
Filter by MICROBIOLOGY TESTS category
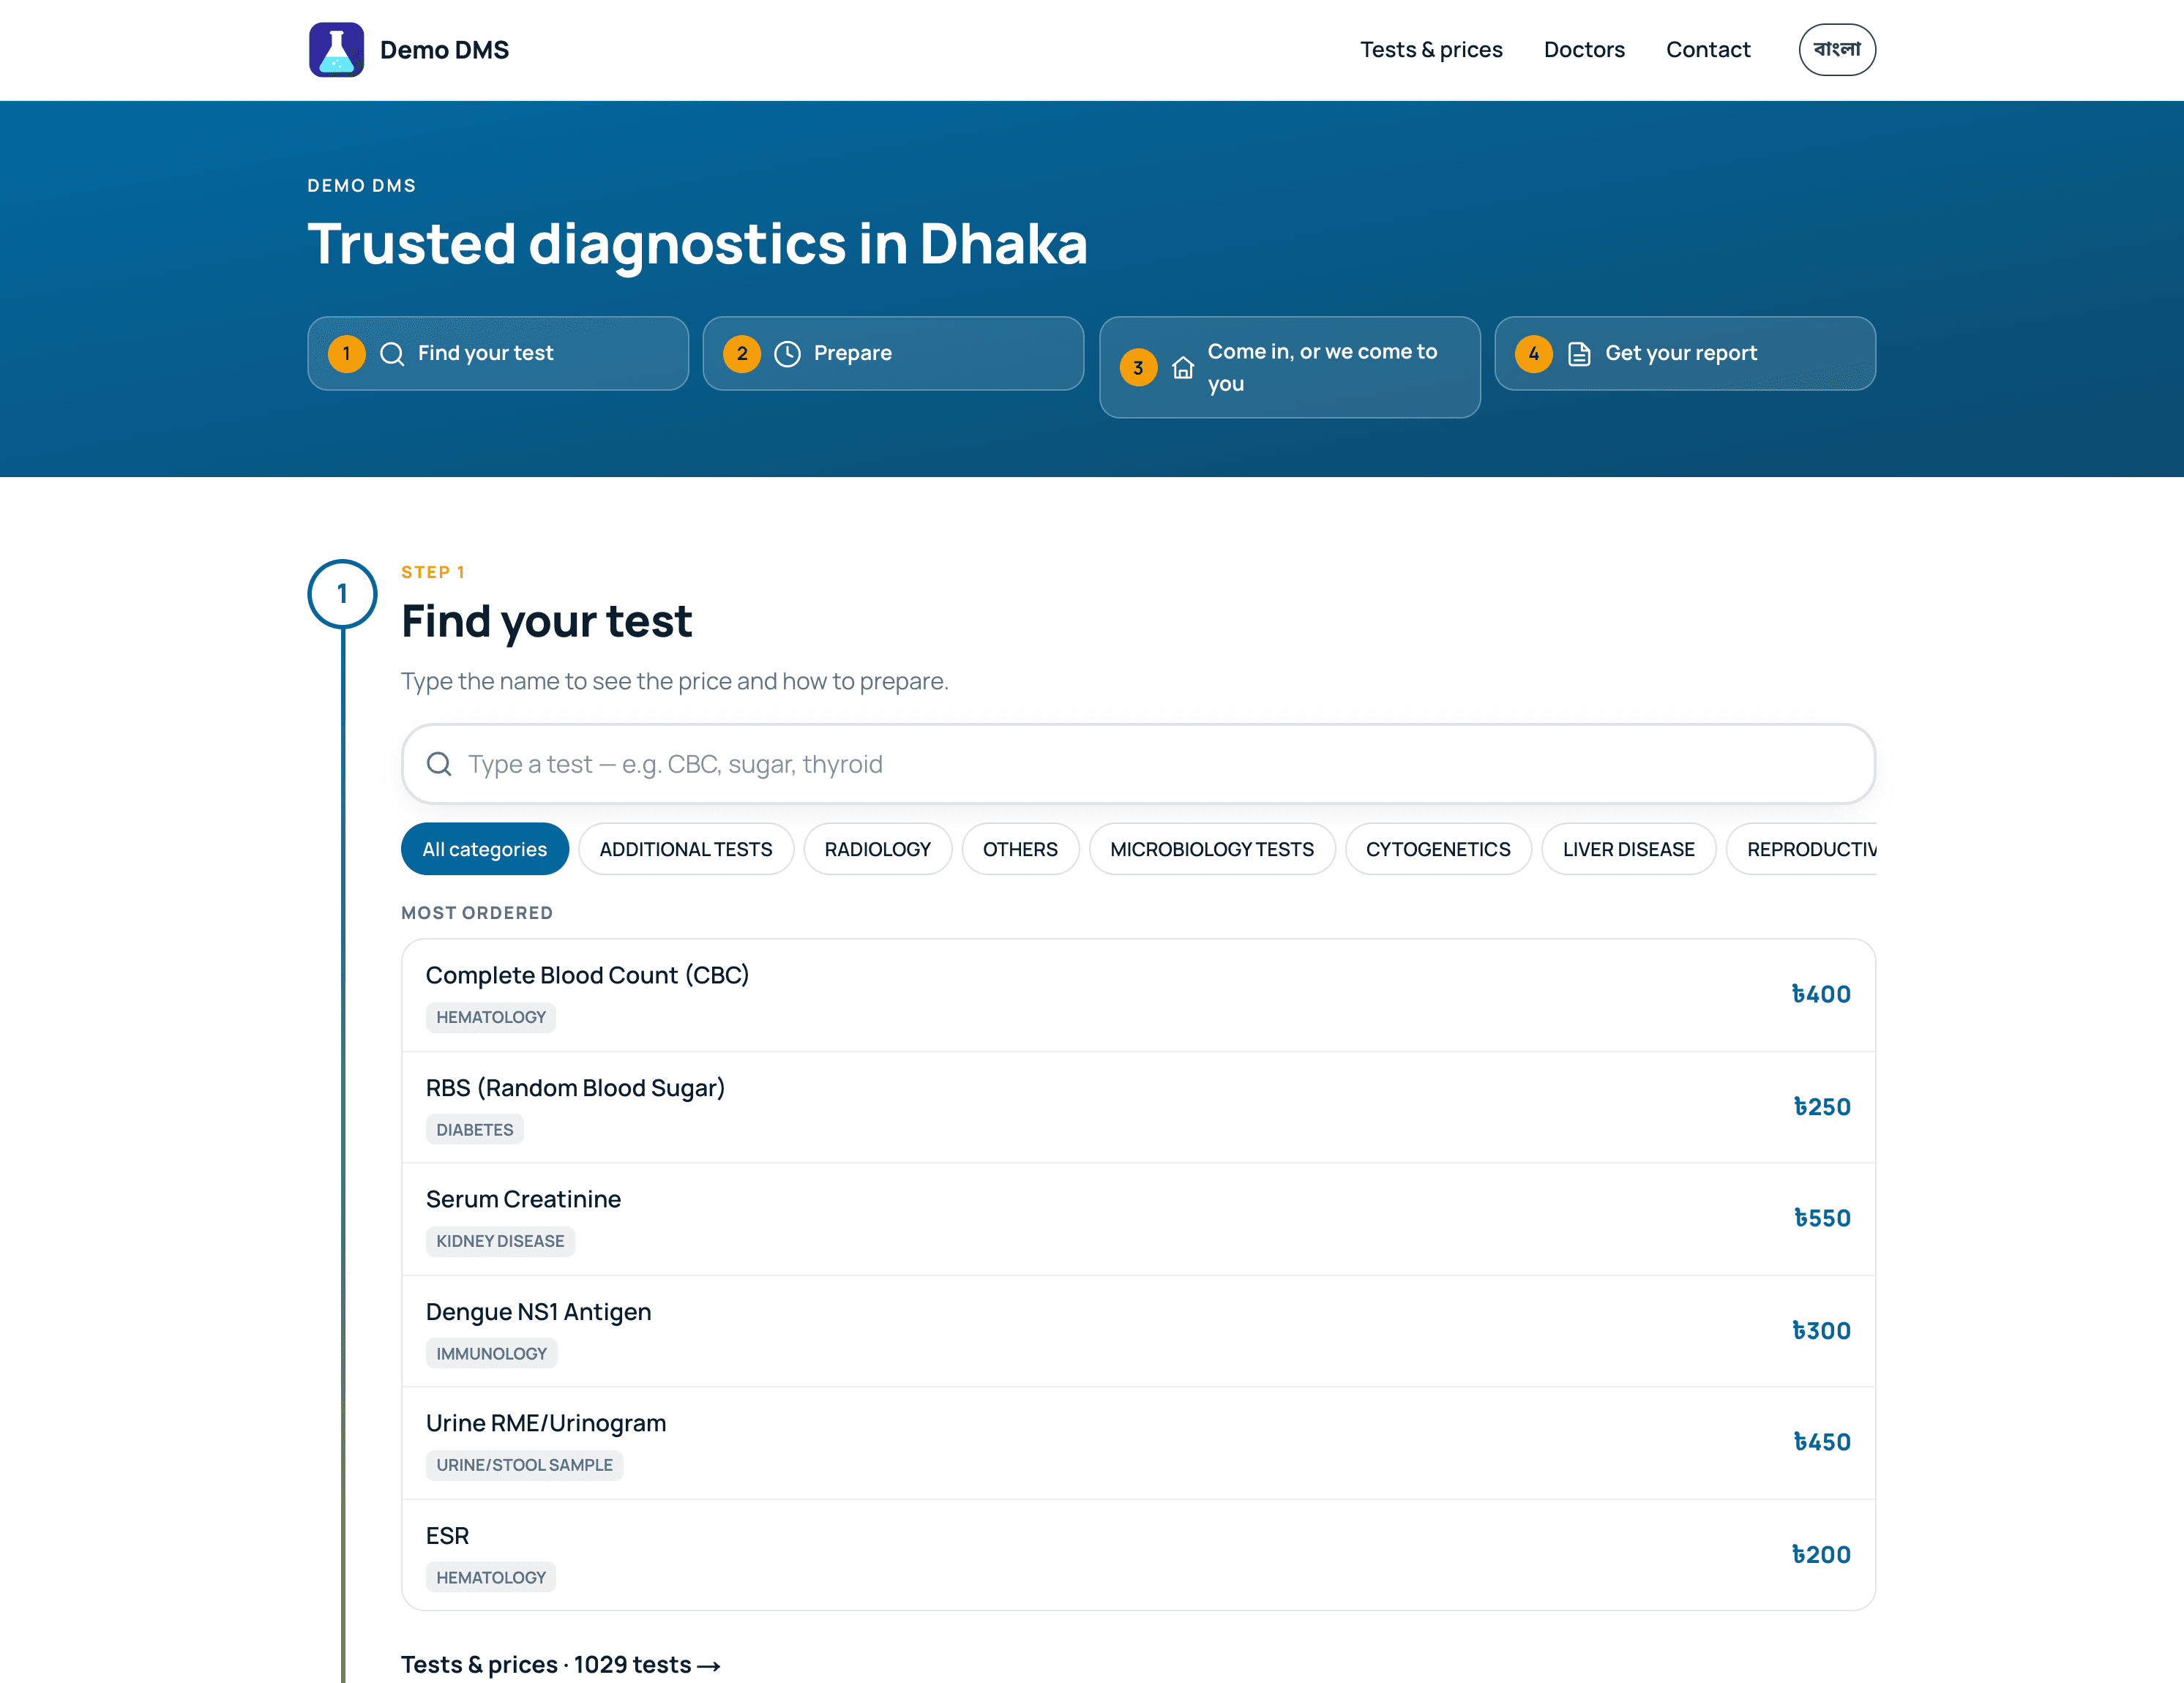[x=1212, y=849]
